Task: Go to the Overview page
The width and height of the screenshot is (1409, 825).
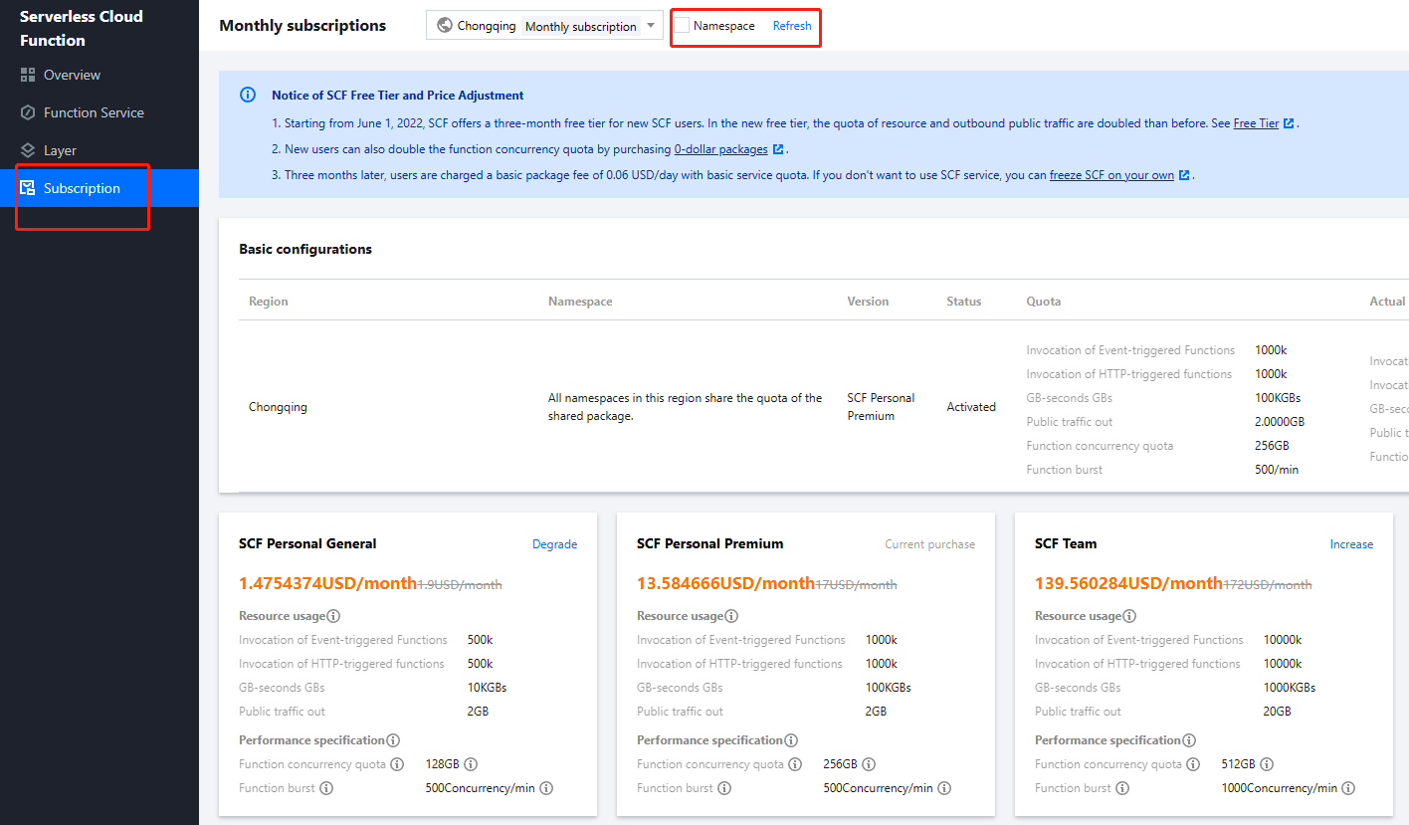Action: [72, 75]
